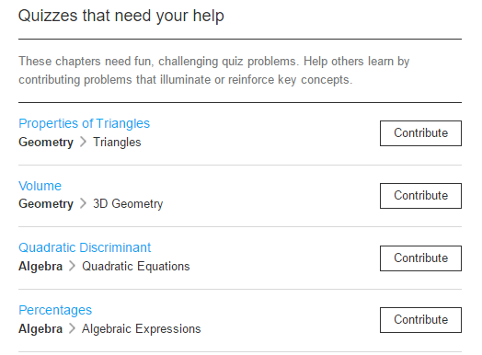The width and height of the screenshot is (482, 355).
Task: Open the Percentages quiz link
Action: 55,310
